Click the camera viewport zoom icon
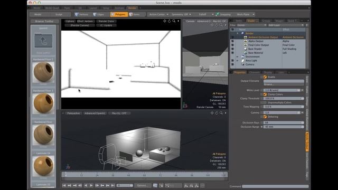The image size is (338, 190). tap(221, 25)
